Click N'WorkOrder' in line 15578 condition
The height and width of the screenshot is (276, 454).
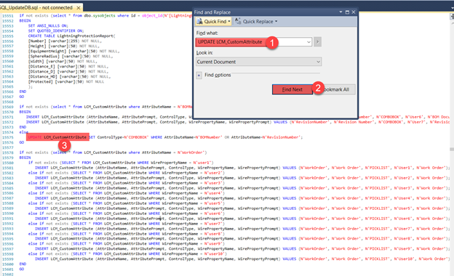191,153
